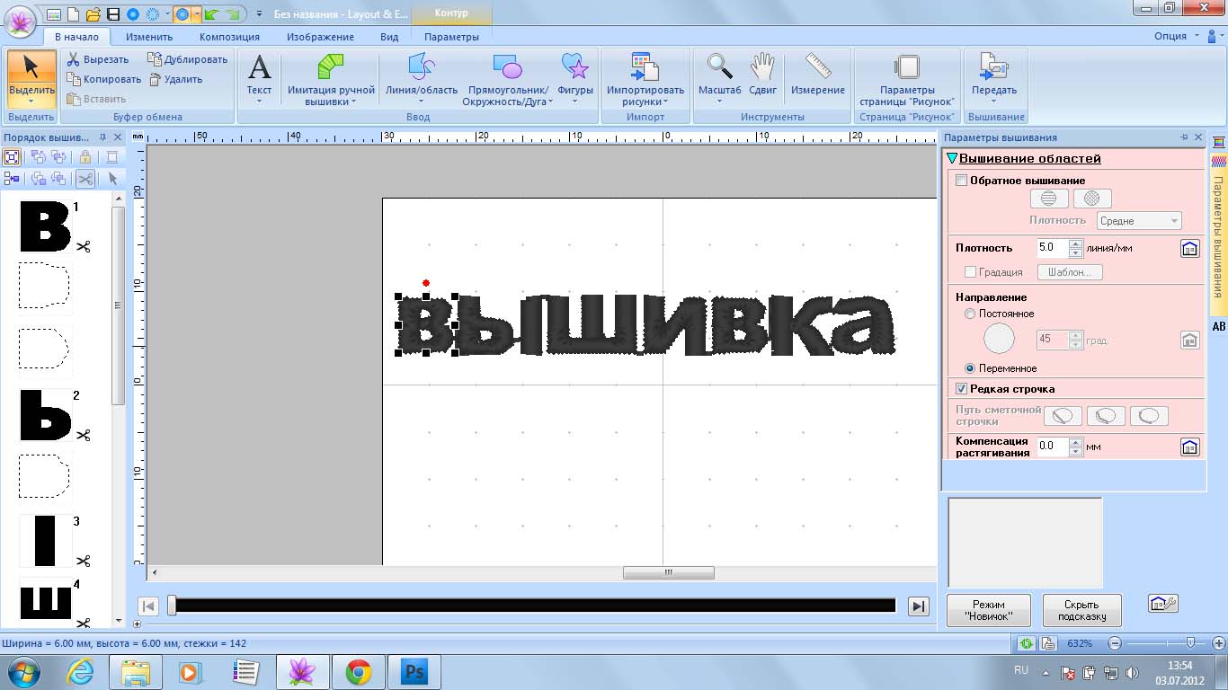Screen dimensions: 1228x690
Task: Duplicate with Дублировать
Action: (188, 59)
